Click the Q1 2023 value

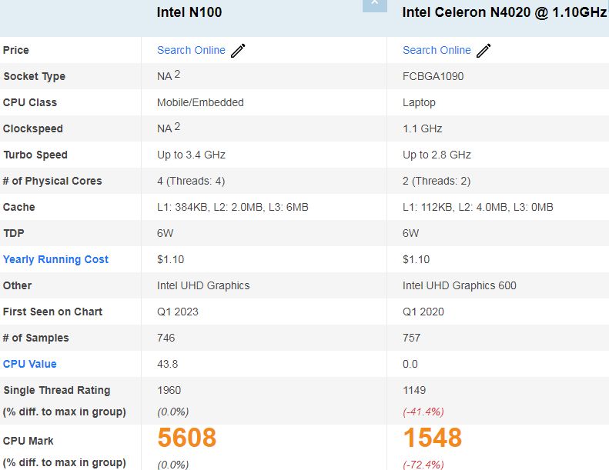point(178,312)
